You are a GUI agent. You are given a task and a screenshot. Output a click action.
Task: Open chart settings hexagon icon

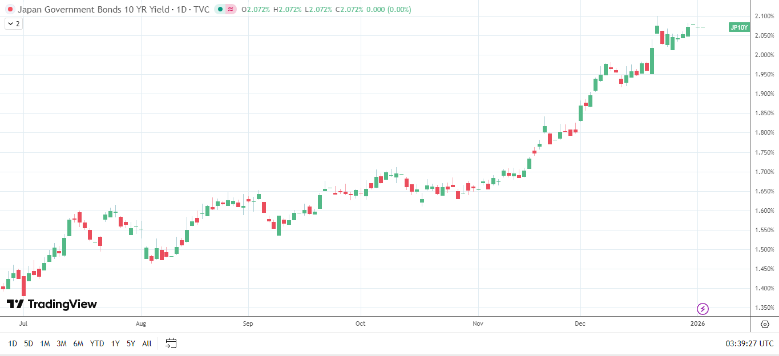pyautogui.click(x=765, y=324)
